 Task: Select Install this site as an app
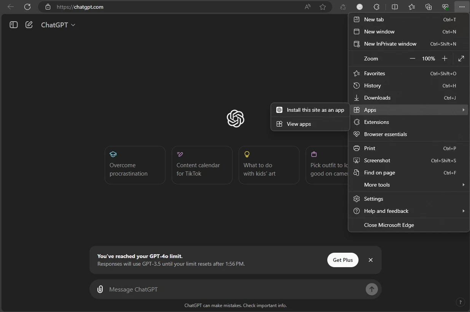pos(310,110)
